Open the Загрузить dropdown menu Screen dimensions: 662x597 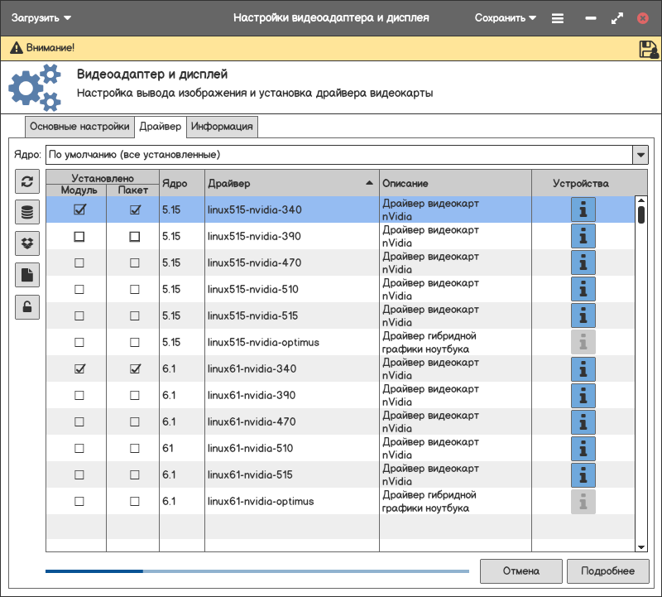[x=41, y=17]
